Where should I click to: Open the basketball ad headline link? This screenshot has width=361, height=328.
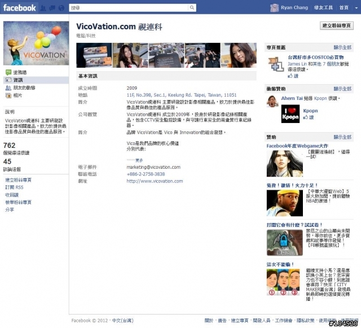tap(292, 185)
